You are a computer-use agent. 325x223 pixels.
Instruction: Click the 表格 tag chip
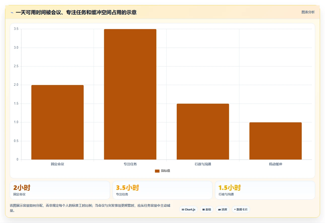(x=207, y=209)
